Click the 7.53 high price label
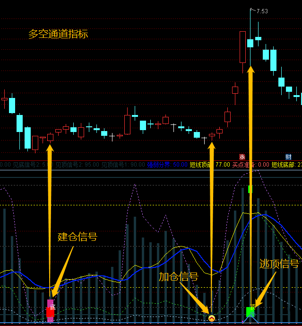Screen dimensions: 302x326 [x=262, y=11]
